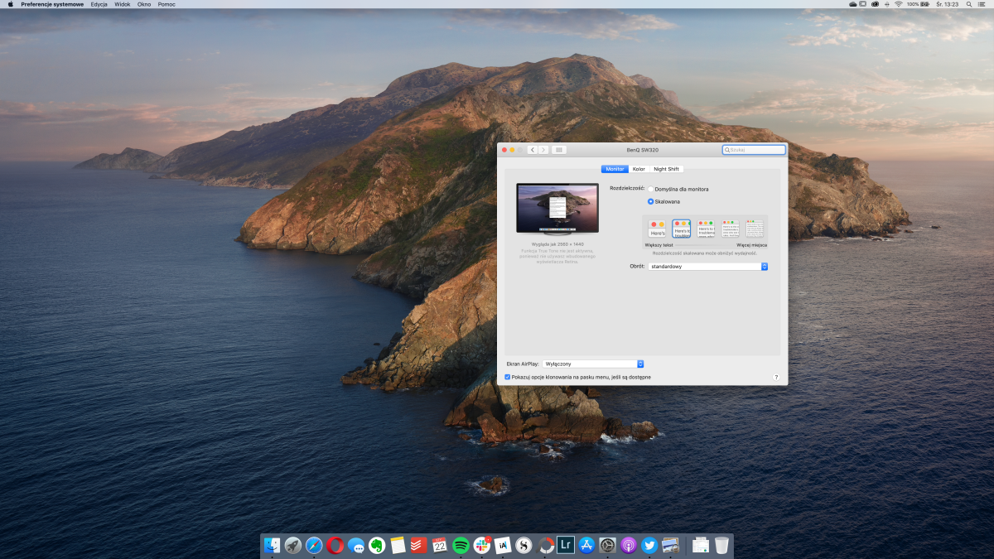
Task: Open Calendar showing 22 in Dock
Action: click(x=440, y=545)
